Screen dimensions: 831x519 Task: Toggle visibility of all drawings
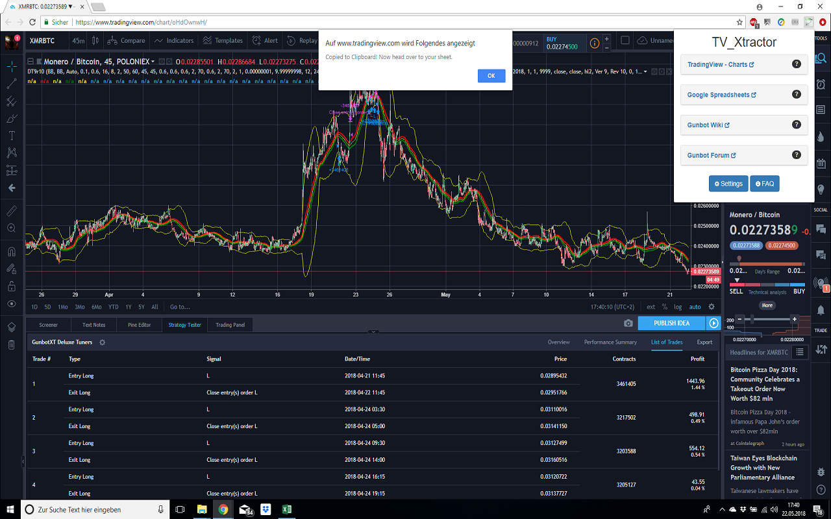click(x=11, y=304)
